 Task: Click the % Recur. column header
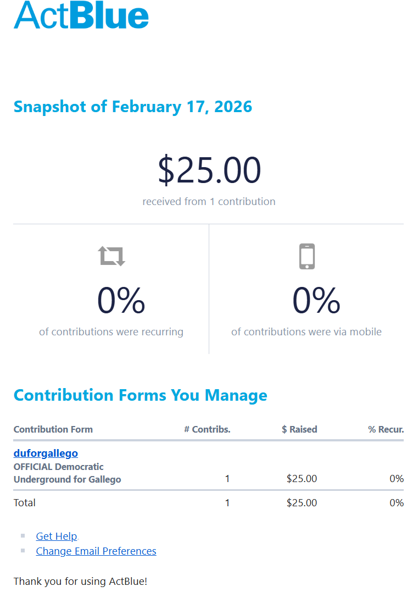(386, 429)
